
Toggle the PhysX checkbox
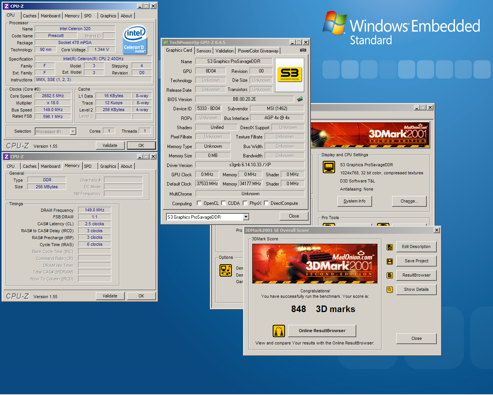[245, 203]
